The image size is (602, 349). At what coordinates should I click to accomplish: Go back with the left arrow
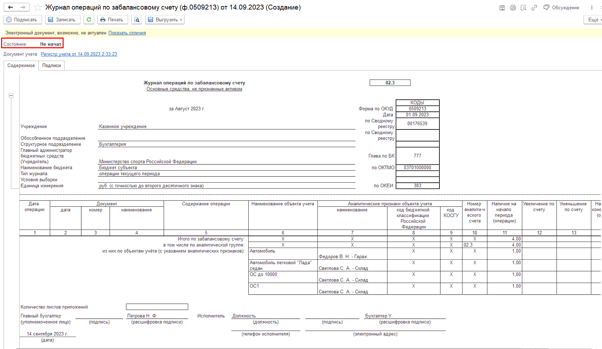(x=11, y=7)
